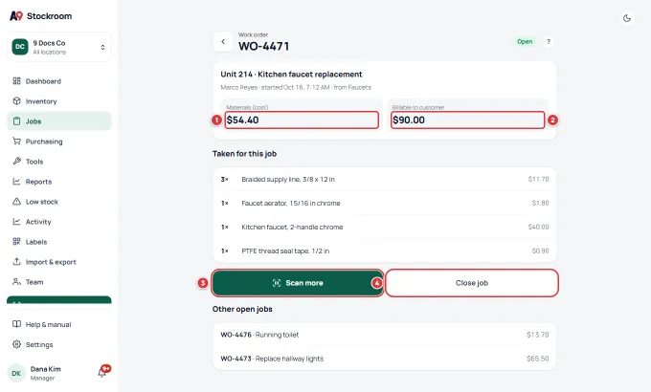Open Dashboard from the sidebar
Image resolution: width=651 pixels, height=392 pixels.
click(x=59, y=81)
